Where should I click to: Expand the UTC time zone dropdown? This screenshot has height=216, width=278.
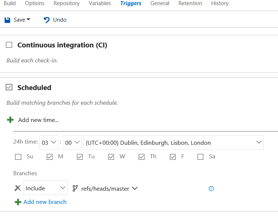[x=174, y=143]
